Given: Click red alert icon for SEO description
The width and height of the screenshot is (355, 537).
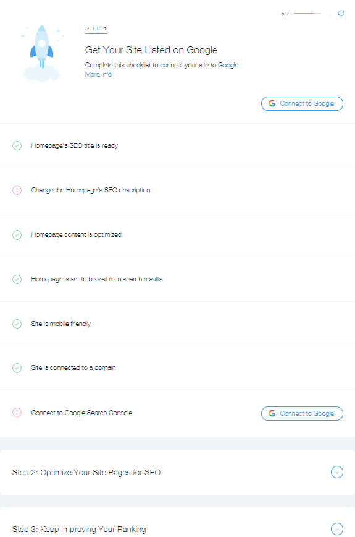Looking at the screenshot, I should point(17,190).
